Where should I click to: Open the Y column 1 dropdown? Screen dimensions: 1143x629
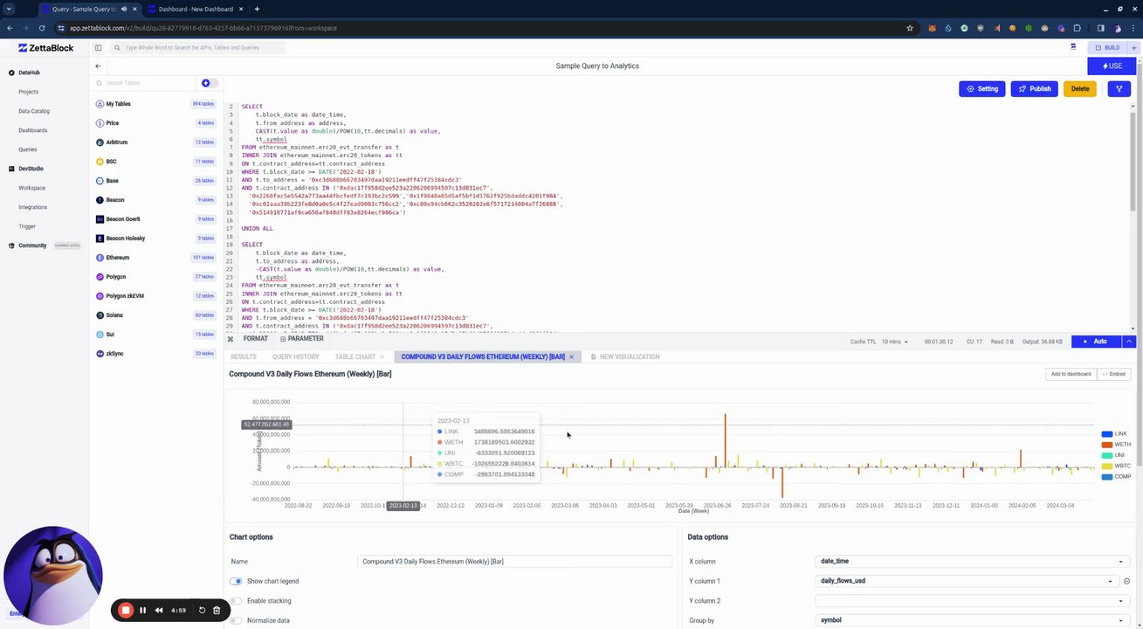966,581
